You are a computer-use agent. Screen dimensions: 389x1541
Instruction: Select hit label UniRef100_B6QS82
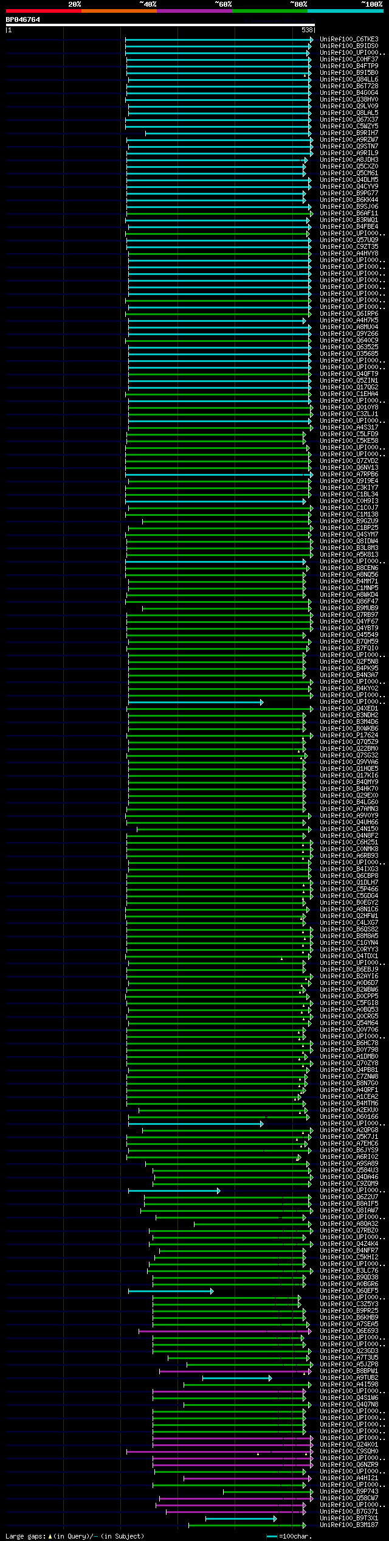(349, 930)
